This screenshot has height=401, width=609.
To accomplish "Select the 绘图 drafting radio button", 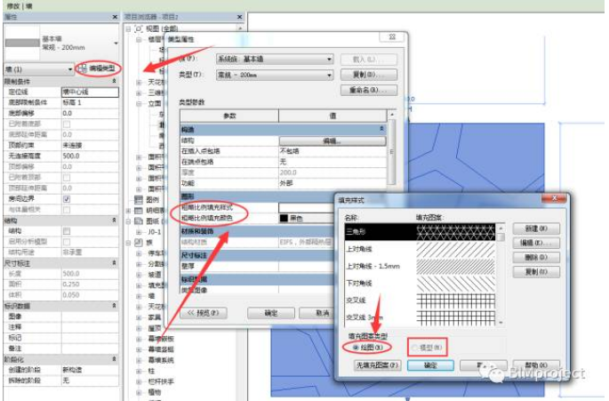I will point(356,348).
